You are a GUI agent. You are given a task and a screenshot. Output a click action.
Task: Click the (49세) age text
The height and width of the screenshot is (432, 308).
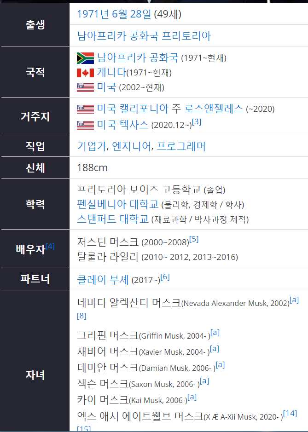pyautogui.click(x=168, y=14)
